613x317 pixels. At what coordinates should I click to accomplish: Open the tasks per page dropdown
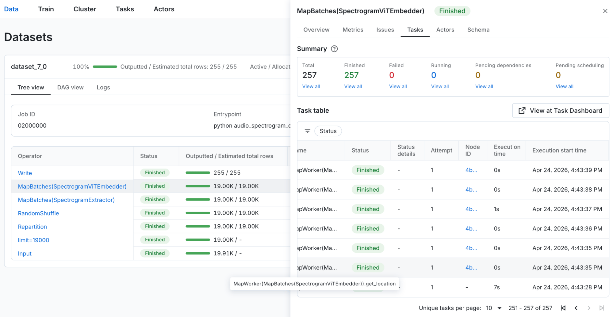[494, 308]
